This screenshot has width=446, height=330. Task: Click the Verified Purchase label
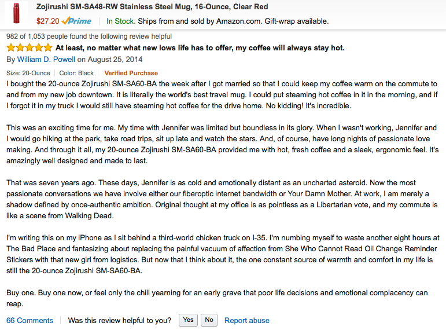(131, 73)
